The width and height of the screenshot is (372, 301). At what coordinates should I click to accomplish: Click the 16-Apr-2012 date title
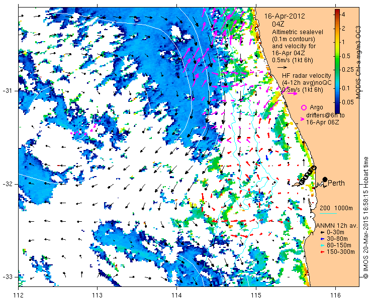[x=285, y=16]
